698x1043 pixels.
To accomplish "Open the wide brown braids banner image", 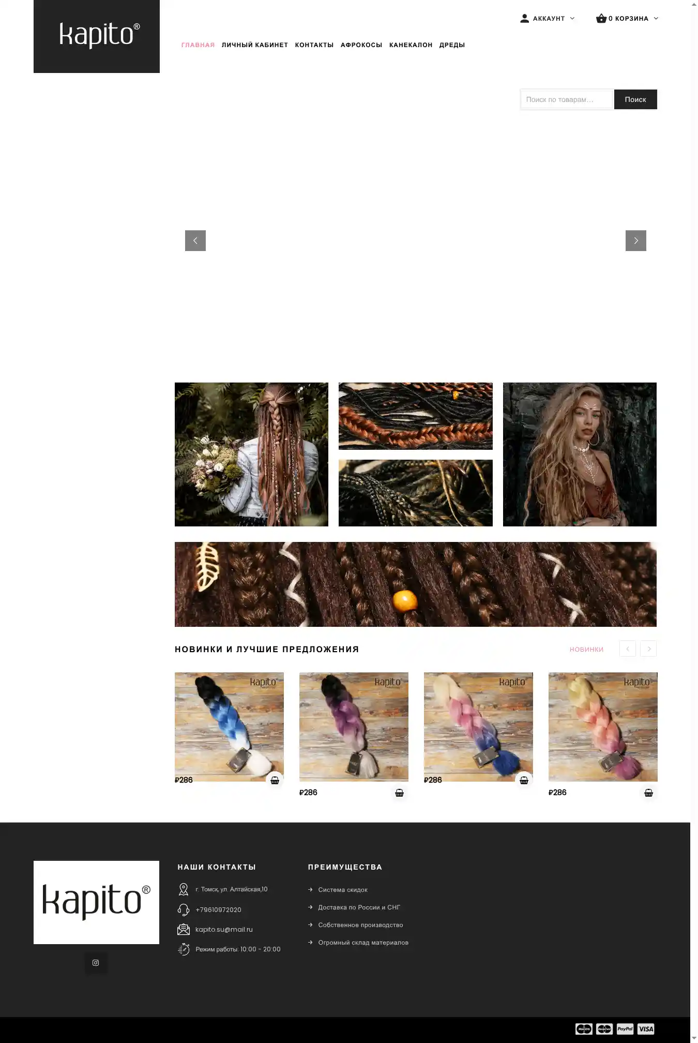I will (x=416, y=584).
